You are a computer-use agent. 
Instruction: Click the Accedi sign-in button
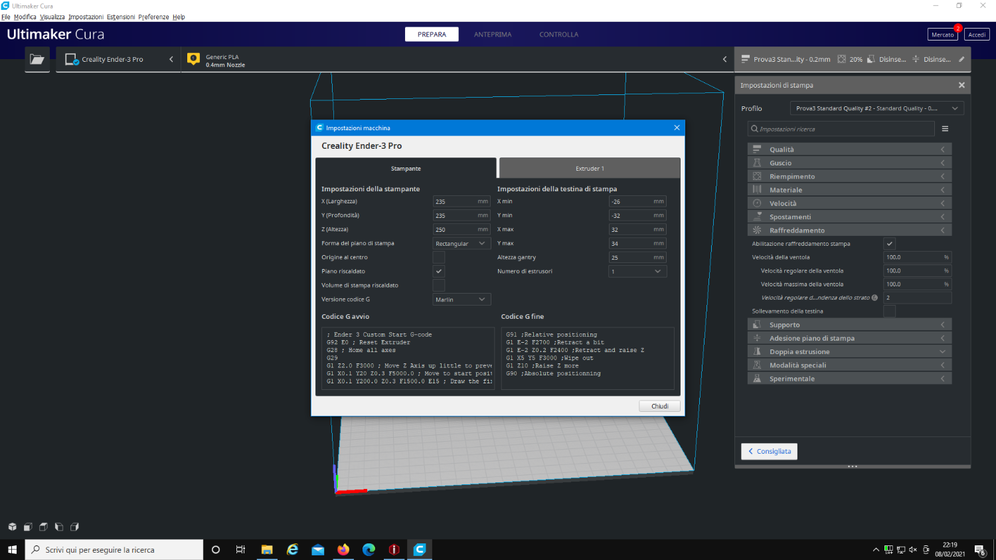tap(977, 35)
